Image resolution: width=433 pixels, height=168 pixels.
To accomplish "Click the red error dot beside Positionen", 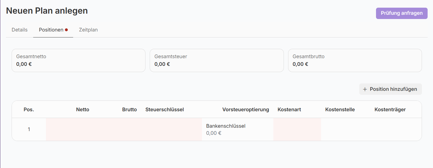I will click(x=66, y=30).
